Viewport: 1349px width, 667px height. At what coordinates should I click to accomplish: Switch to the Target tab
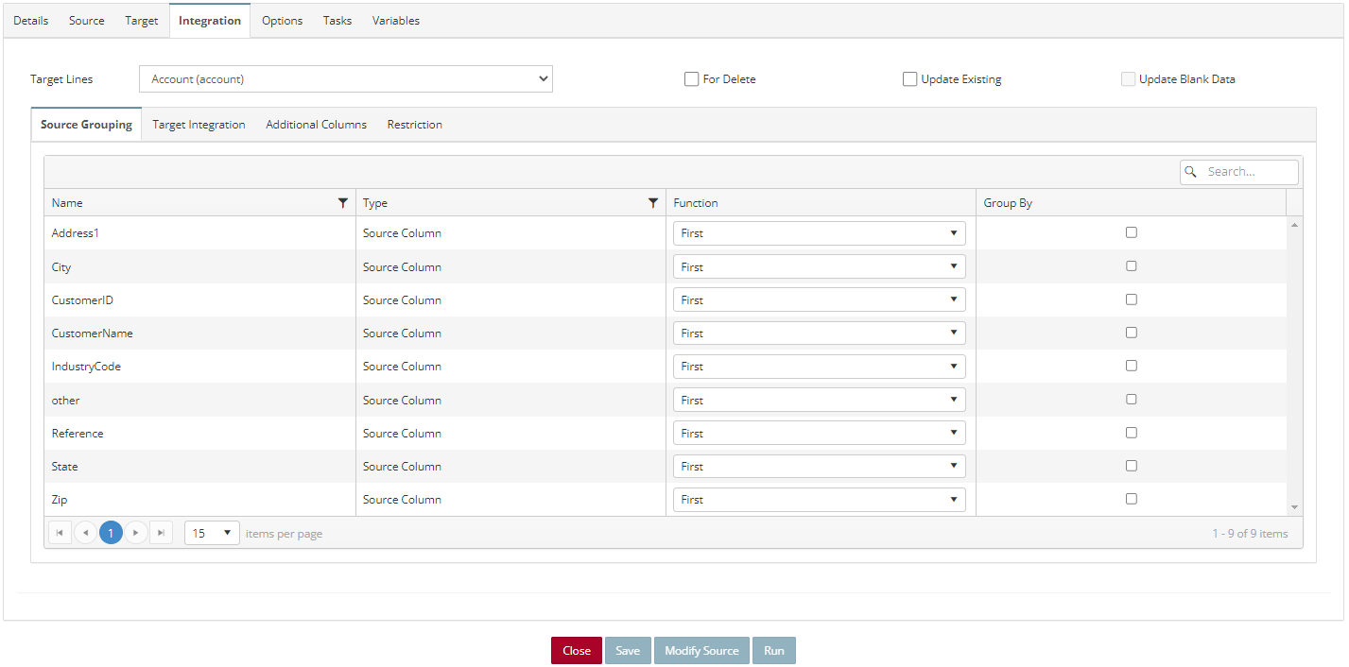(142, 21)
